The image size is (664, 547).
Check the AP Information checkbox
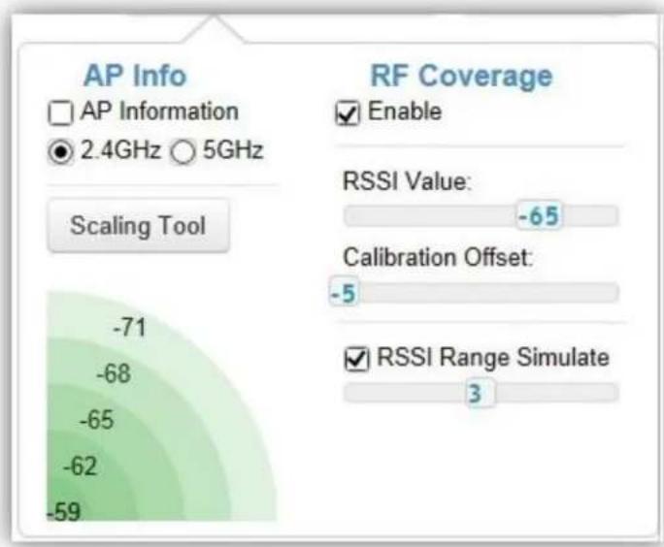60,113
